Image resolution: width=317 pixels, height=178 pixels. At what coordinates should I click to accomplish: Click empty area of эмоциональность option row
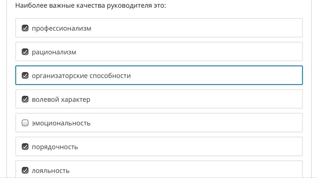(196, 123)
